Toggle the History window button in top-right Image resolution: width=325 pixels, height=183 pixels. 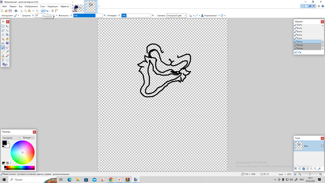306,6
